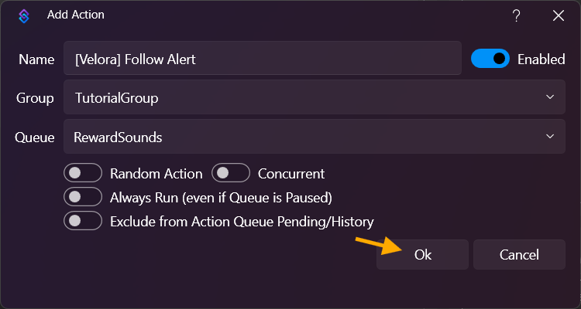The image size is (581, 309).
Task: Disable the Enabled switch
Action: [x=490, y=59]
